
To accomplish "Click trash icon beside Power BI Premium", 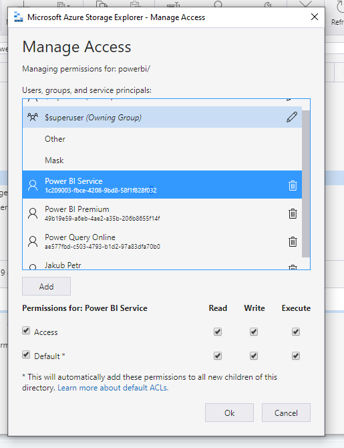I will coord(293,213).
